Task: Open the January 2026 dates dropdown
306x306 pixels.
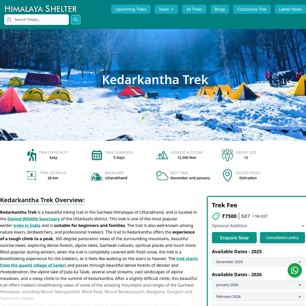Action: coord(258,285)
